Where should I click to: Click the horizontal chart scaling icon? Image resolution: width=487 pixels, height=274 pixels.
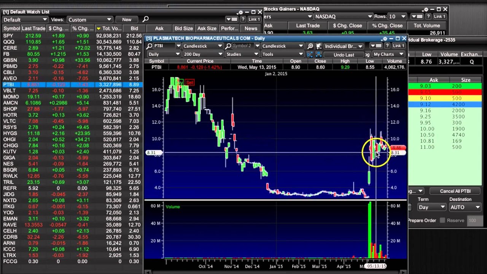[x=319, y=55]
